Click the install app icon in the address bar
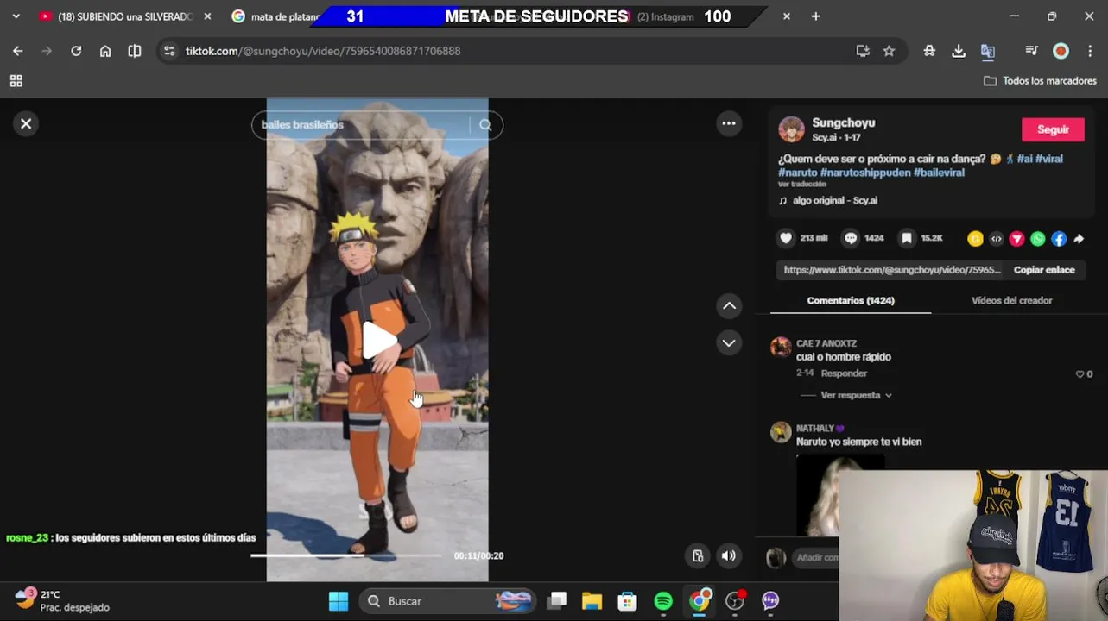Screen dimensions: 1108x621 863,51
